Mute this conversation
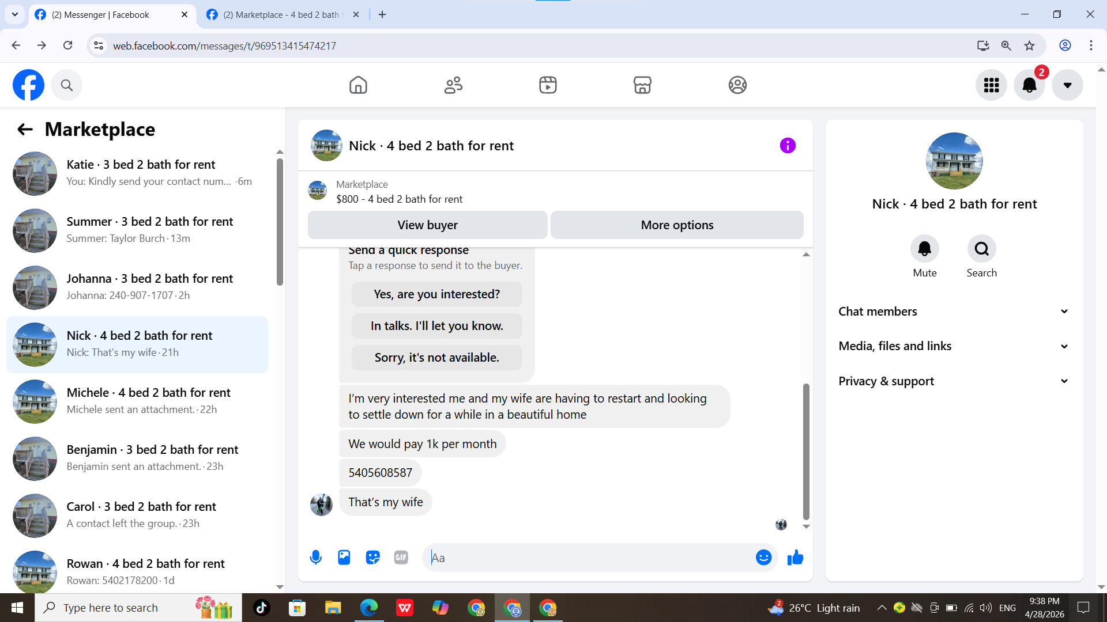This screenshot has width=1107, height=622. coord(924,249)
